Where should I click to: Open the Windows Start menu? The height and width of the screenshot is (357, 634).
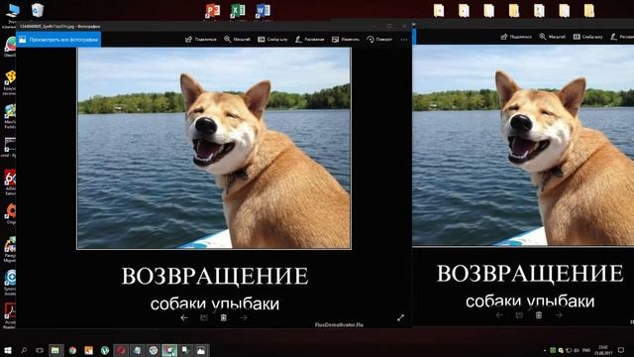click(x=8, y=350)
